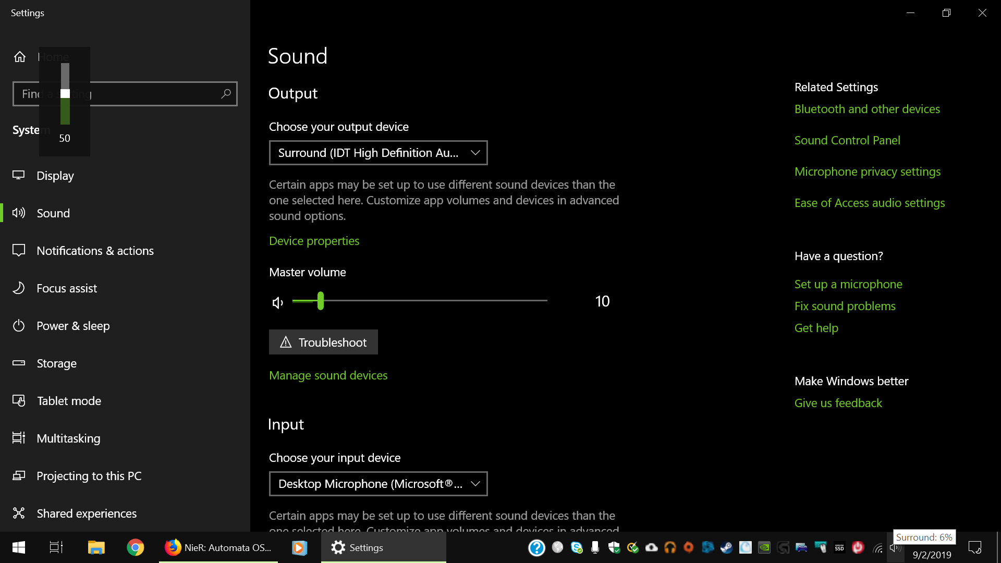Image resolution: width=1001 pixels, height=563 pixels.
Task: Click the master volume slider track
Action: [x=420, y=301]
